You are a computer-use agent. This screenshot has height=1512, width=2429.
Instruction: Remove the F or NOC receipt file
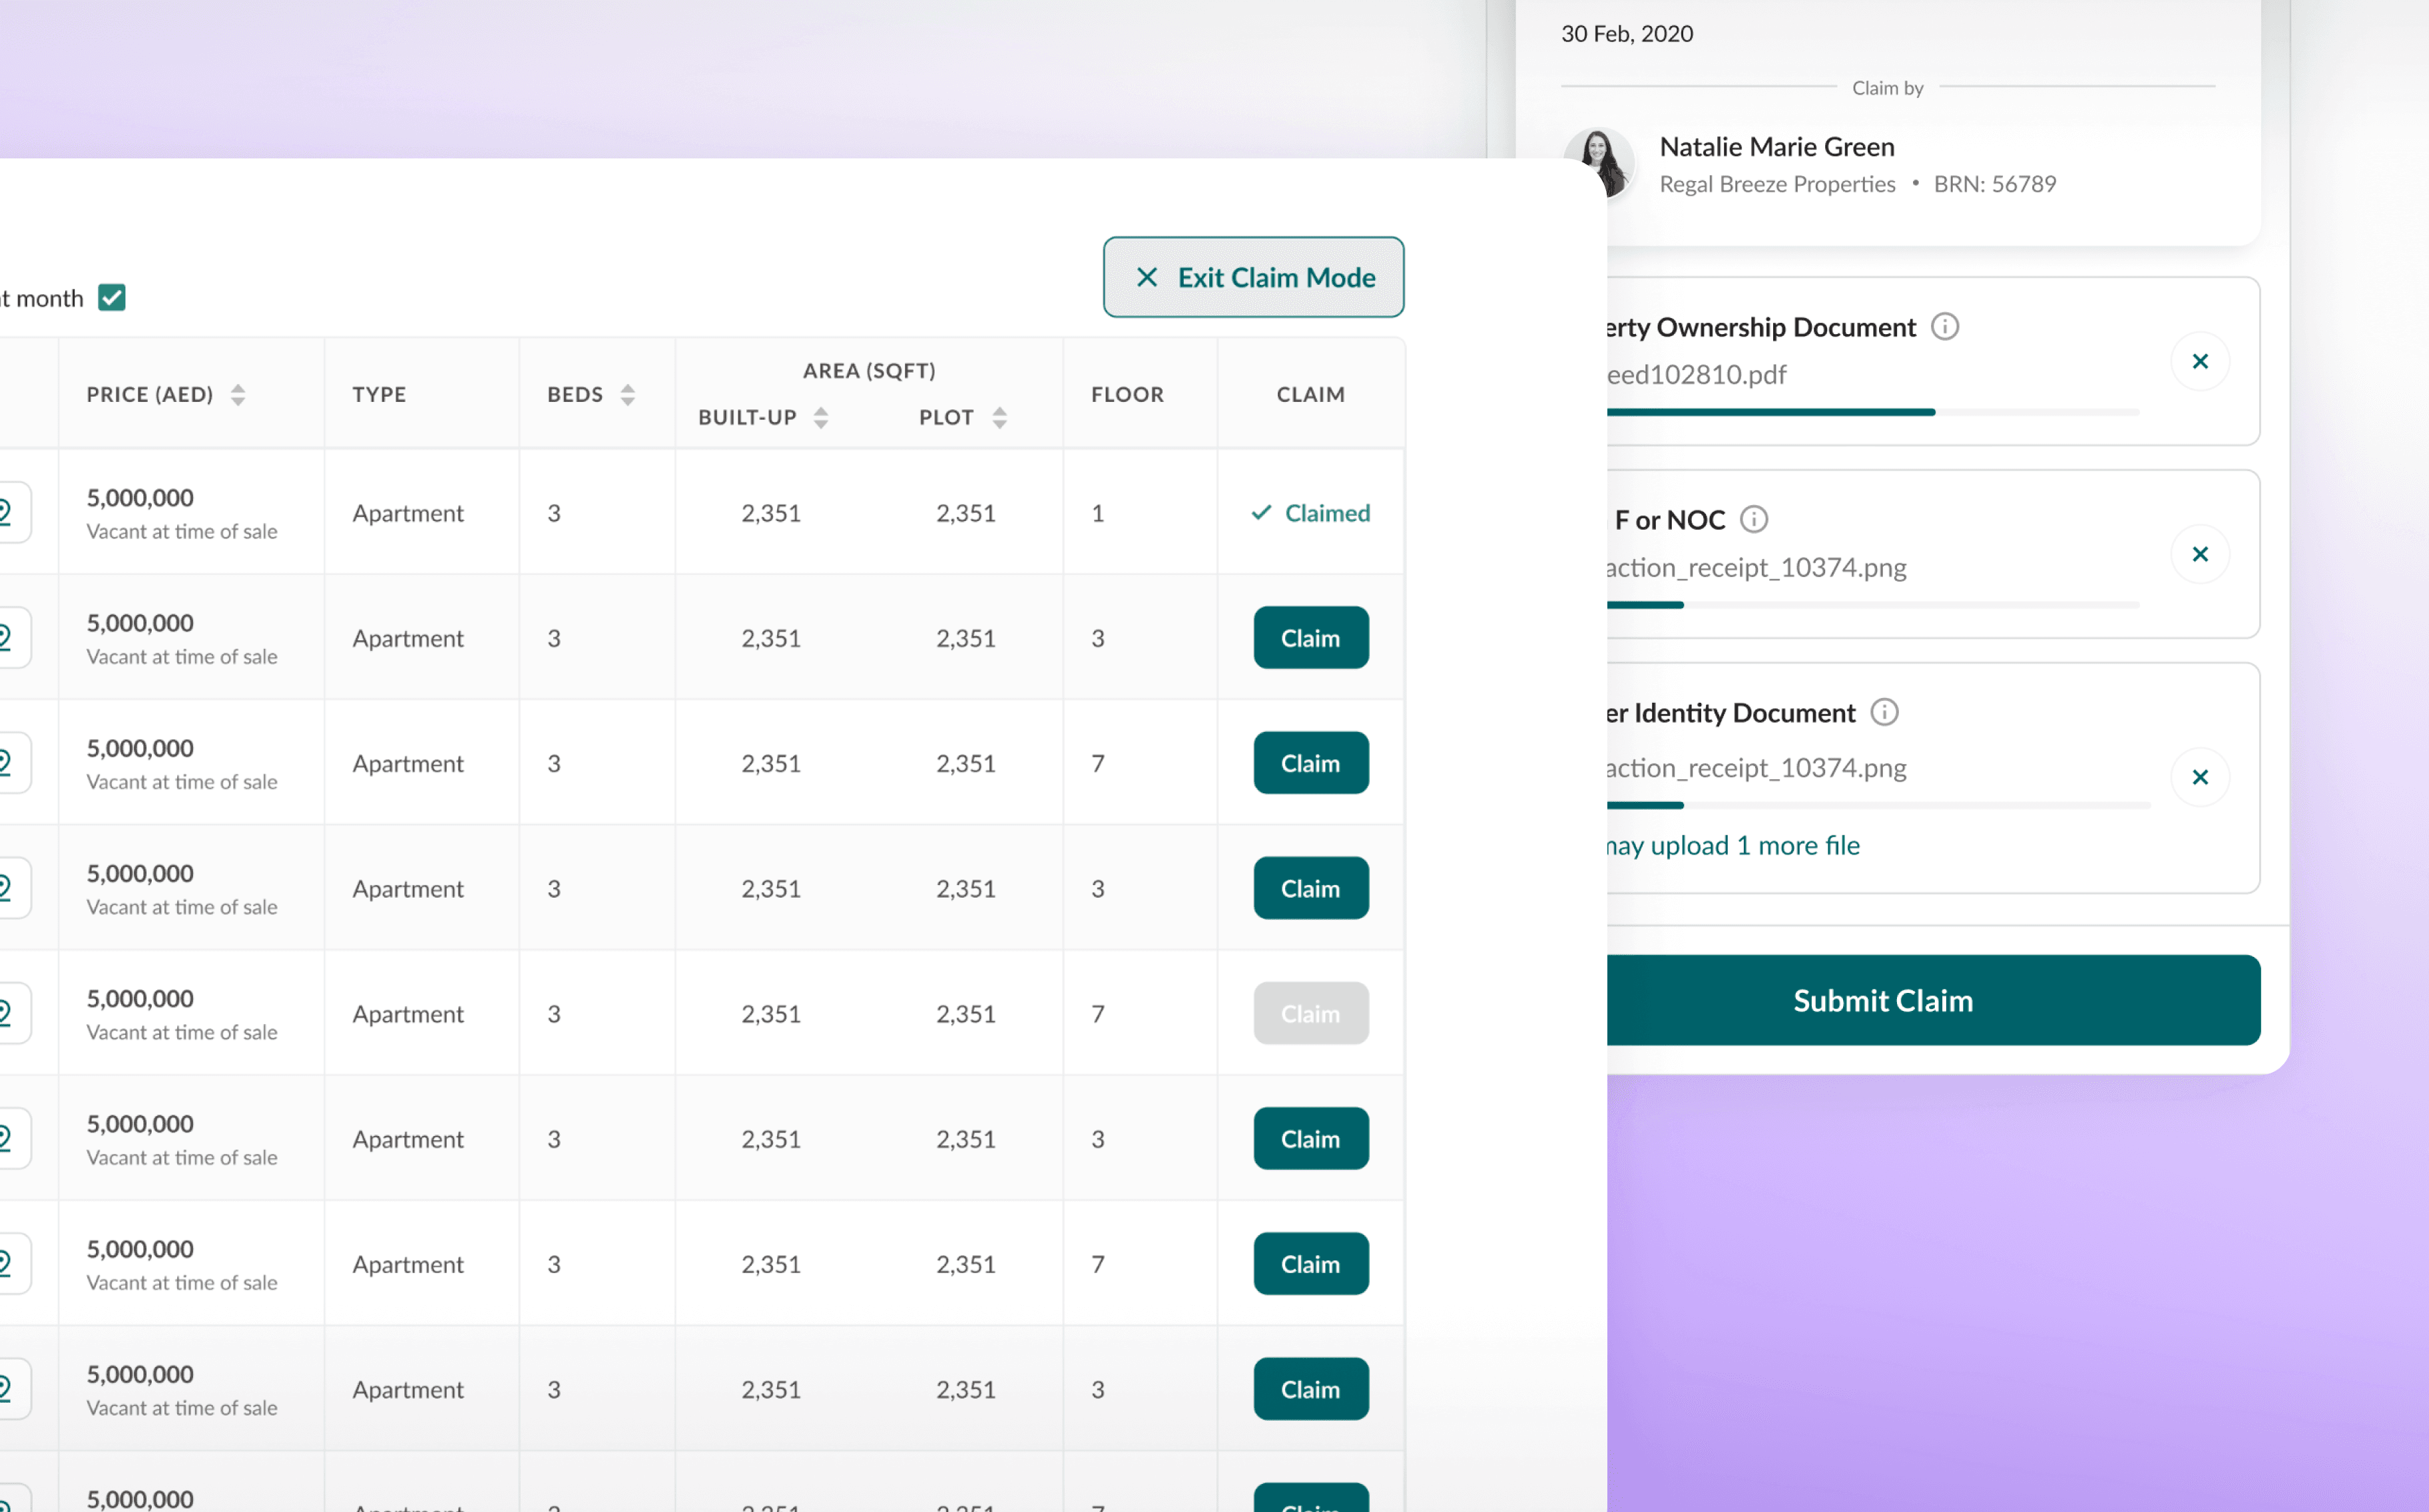(x=2199, y=554)
